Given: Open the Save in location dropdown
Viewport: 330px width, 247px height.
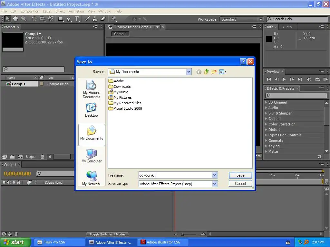Looking at the screenshot, I should [x=189, y=72].
